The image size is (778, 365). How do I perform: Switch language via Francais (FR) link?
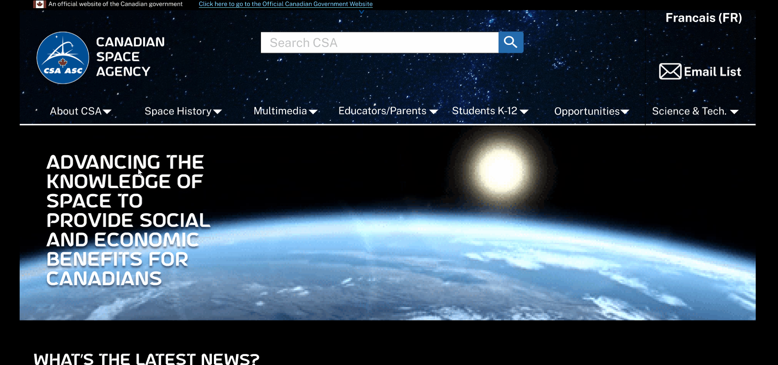(704, 18)
